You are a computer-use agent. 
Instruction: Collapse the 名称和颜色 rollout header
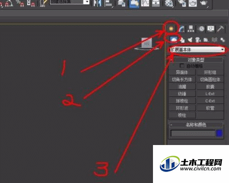(x=196, y=125)
